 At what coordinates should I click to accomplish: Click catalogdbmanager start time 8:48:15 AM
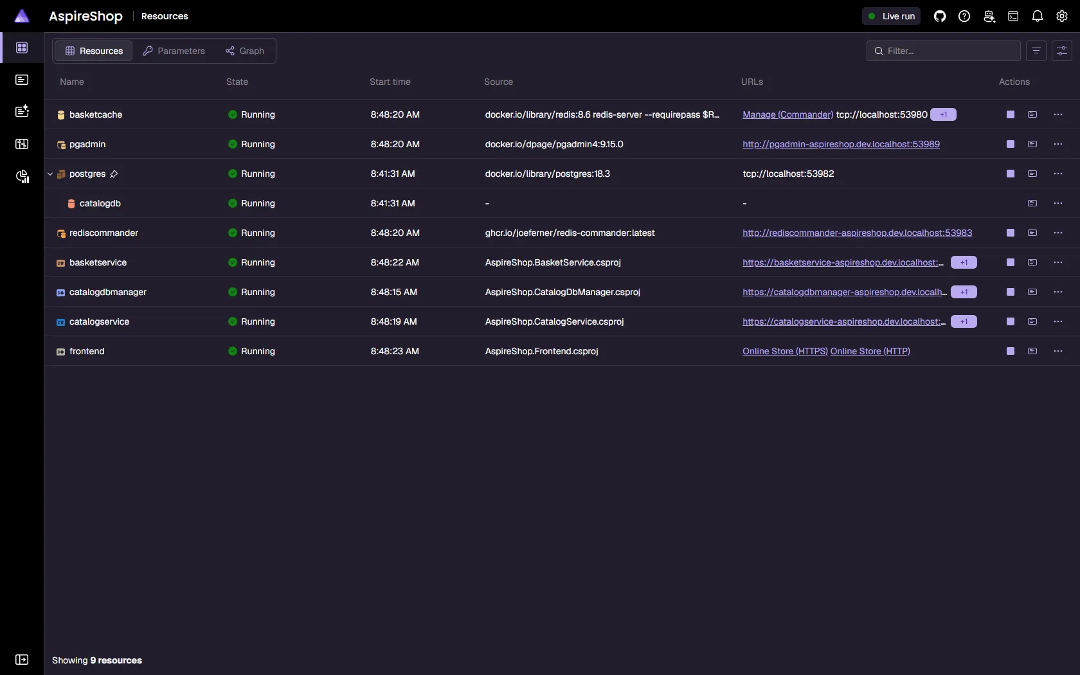coord(393,292)
